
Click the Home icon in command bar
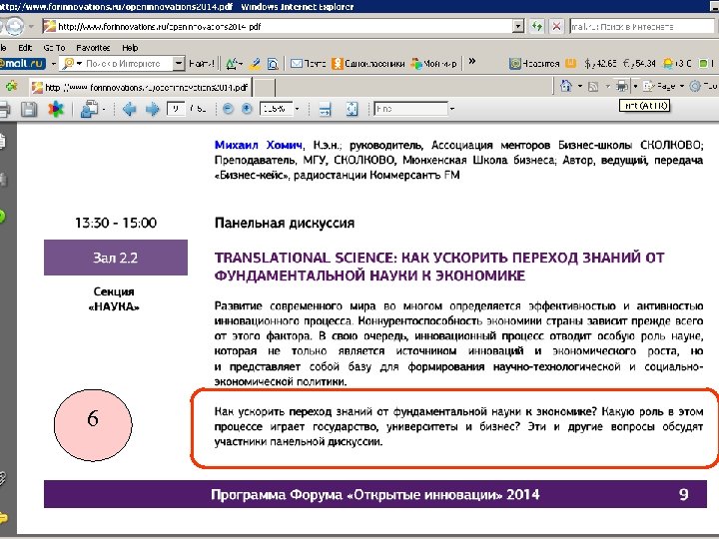click(566, 86)
